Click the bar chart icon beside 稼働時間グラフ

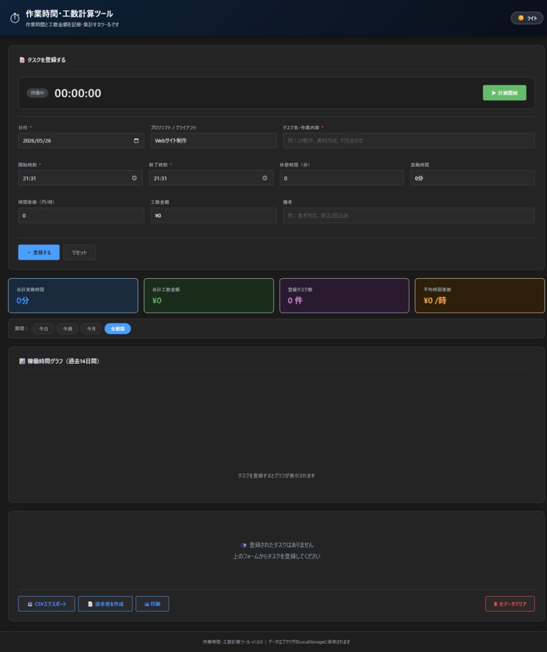22,362
